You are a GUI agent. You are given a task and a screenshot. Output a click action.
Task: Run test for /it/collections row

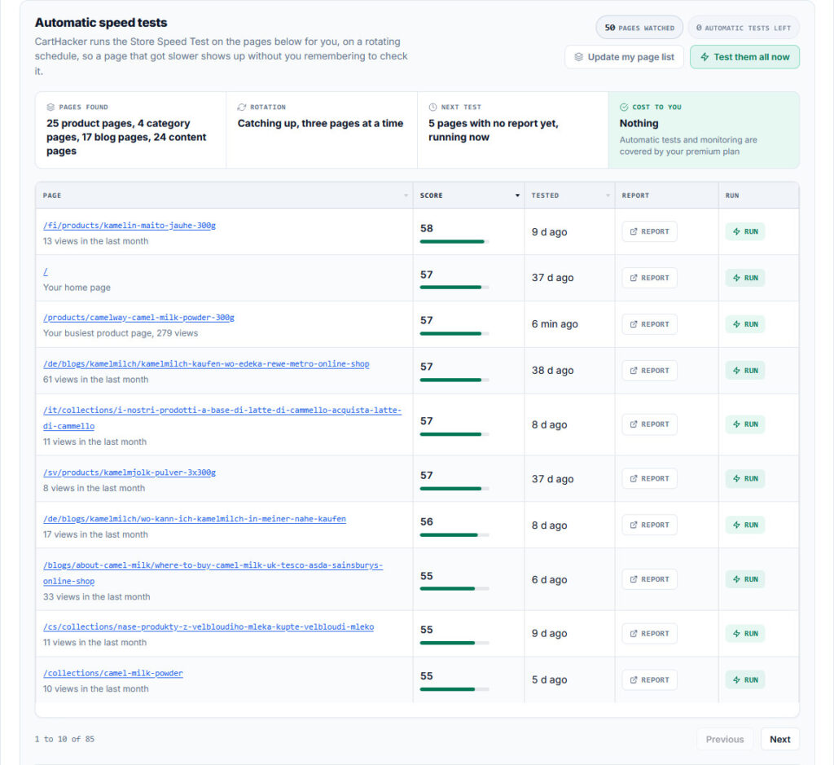click(x=745, y=424)
